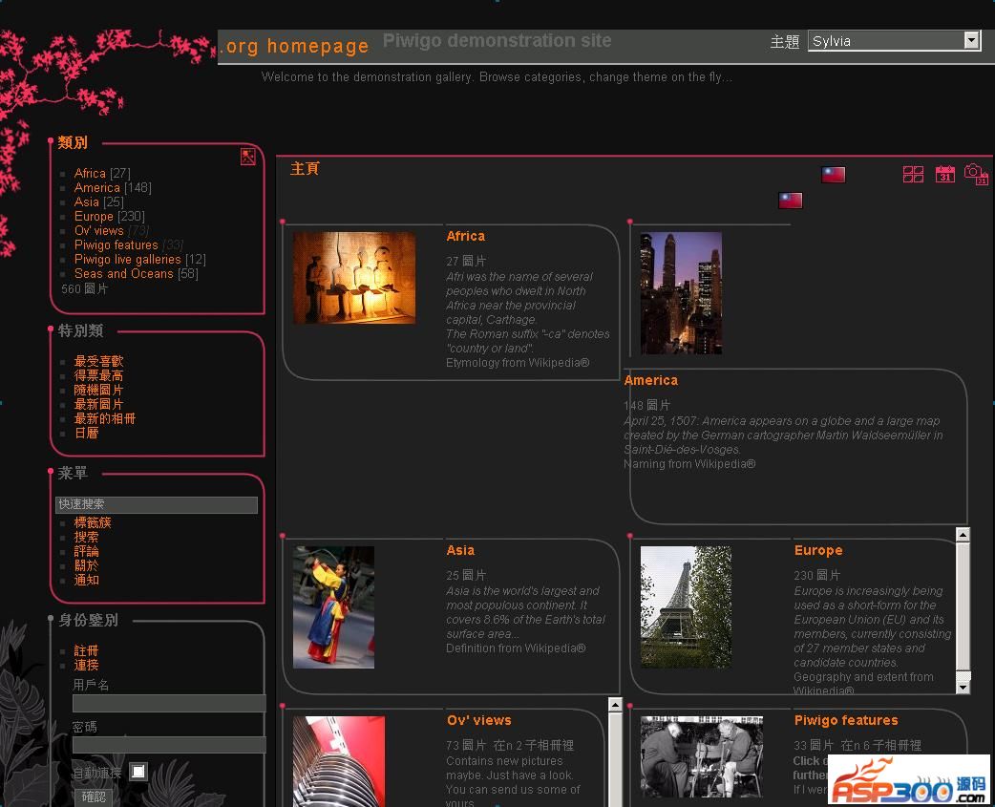
Task: Switch to the grid thumbnails view icon
Action: (914, 174)
